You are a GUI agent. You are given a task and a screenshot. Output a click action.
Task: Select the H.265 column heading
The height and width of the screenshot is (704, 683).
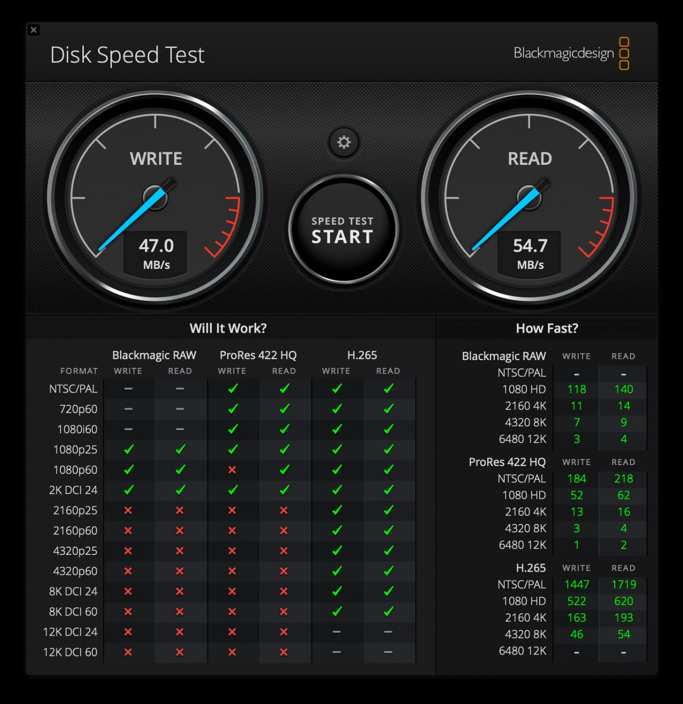point(362,355)
